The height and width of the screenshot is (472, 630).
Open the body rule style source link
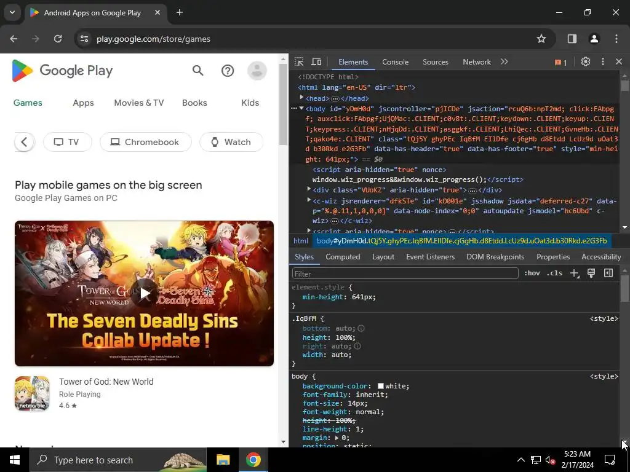(x=604, y=377)
